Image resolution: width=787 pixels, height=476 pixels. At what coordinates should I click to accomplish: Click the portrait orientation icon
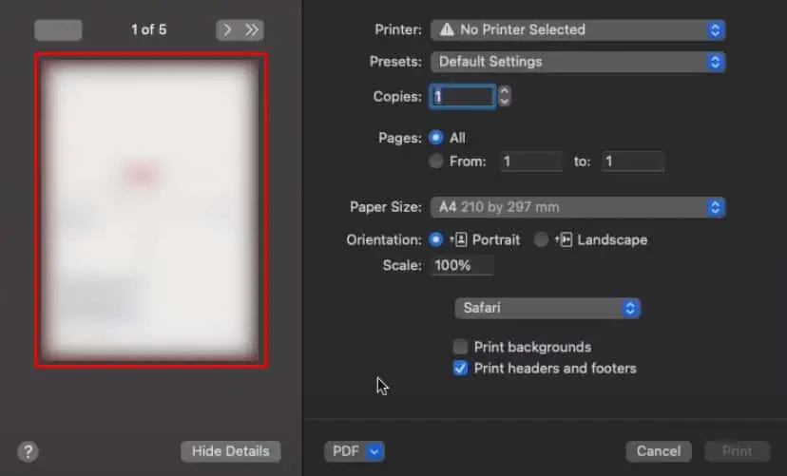[459, 239]
